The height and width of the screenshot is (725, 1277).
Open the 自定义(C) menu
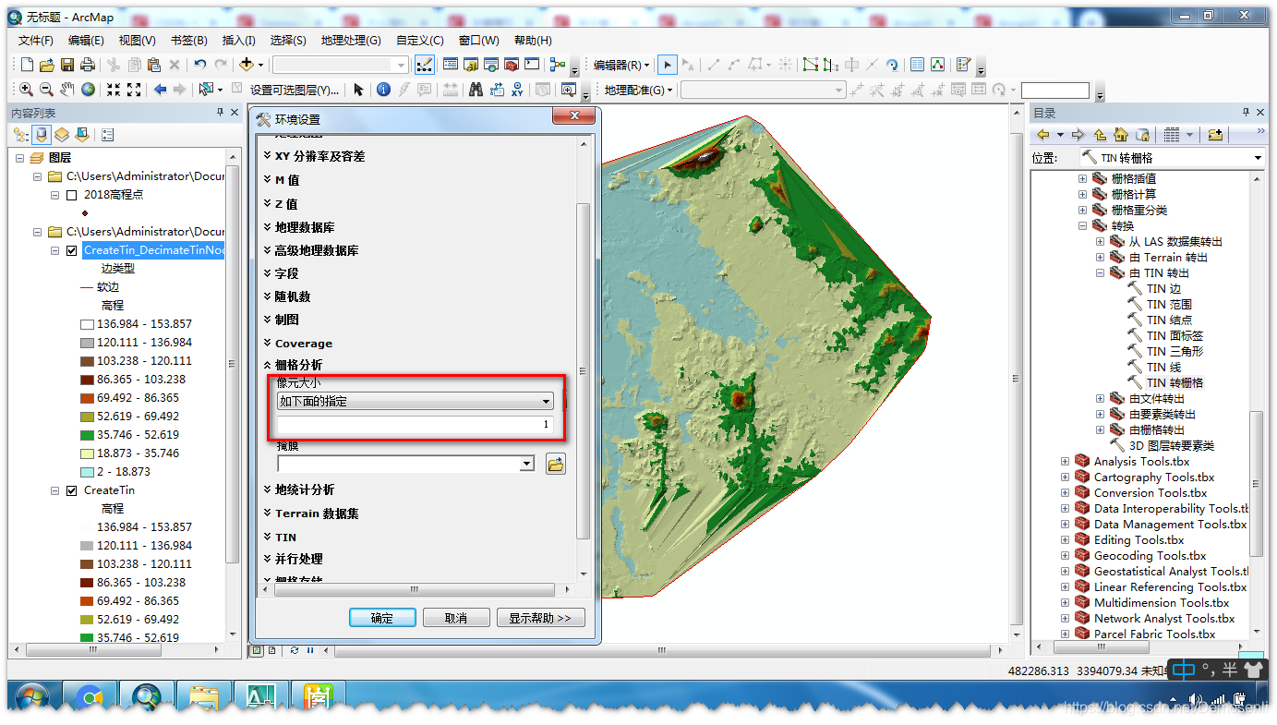point(420,41)
